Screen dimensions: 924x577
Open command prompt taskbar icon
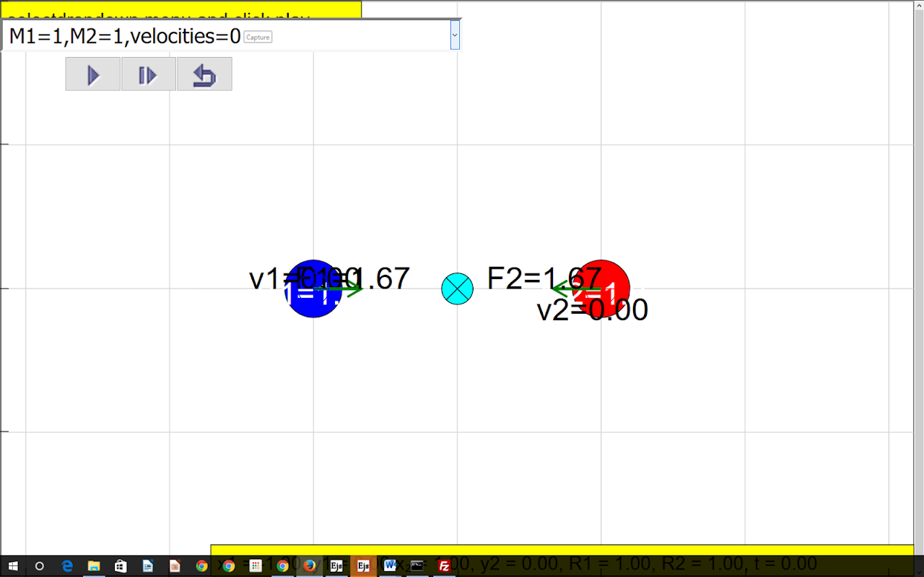pos(417,566)
